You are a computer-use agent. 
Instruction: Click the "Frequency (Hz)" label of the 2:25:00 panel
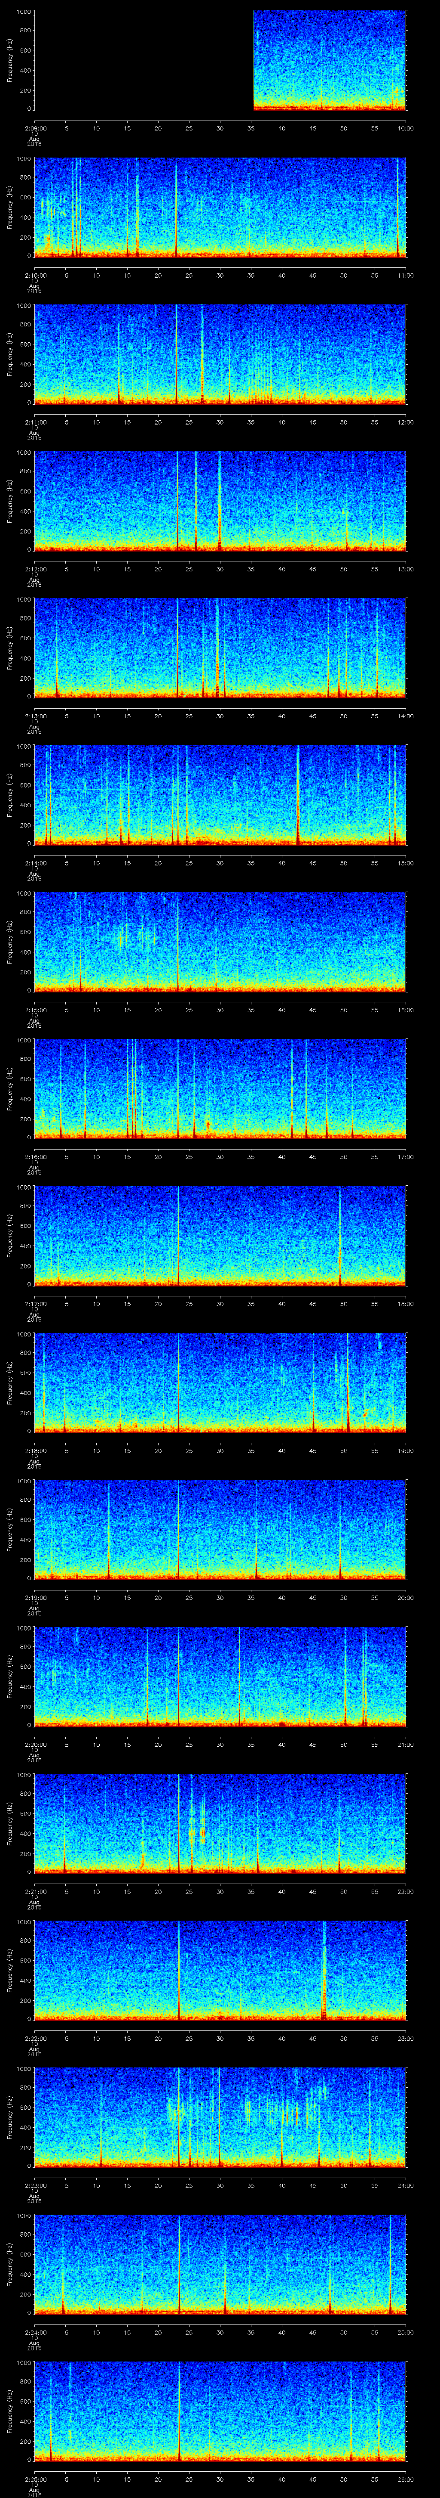tap(10, 2412)
